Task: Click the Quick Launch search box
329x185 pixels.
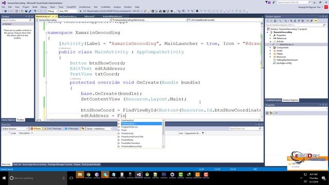Action: pos(294,2)
